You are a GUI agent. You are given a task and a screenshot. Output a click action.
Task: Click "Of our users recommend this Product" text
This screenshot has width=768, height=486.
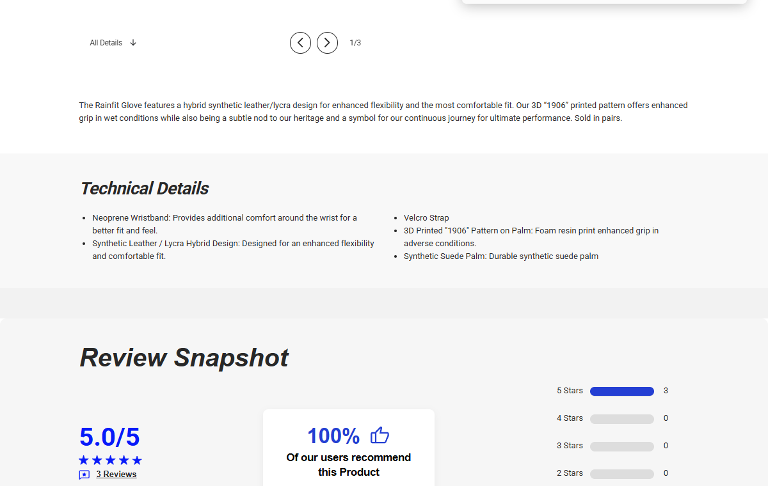pos(349,465)
